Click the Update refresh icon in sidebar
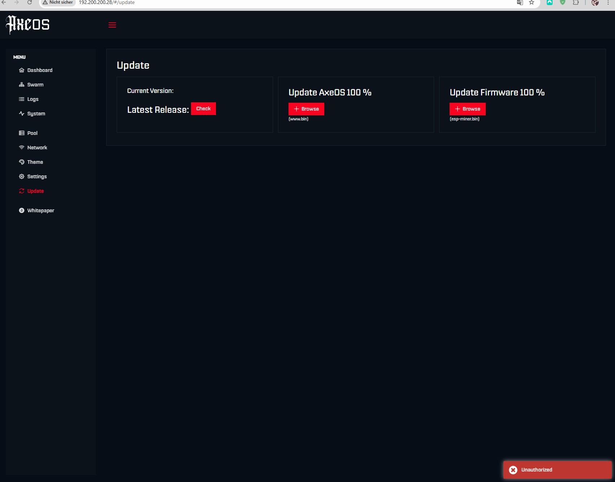615x482 pixels. tap(21, 191)
